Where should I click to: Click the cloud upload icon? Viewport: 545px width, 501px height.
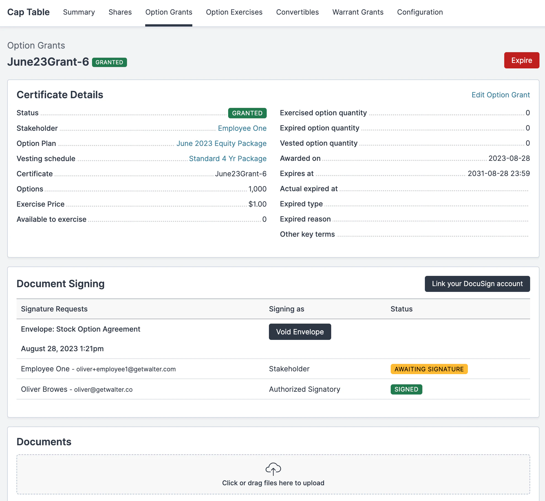pyautogui.click(x=273, y=469)
